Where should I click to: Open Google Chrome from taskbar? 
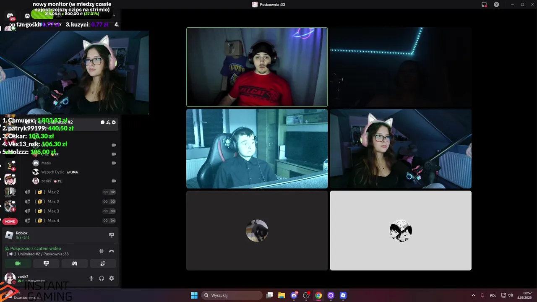318,295
